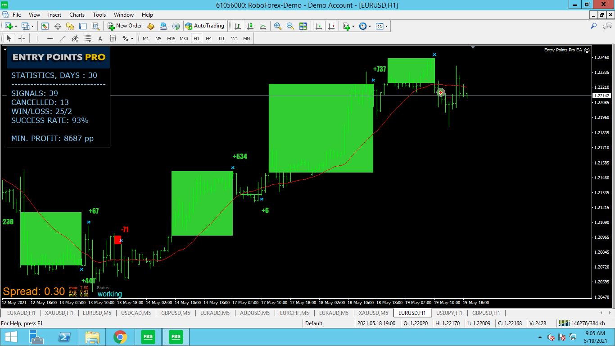This screenshot has width=615, height=346.
Task: Open the Profiles icon
Action: [x=26, y=26]
